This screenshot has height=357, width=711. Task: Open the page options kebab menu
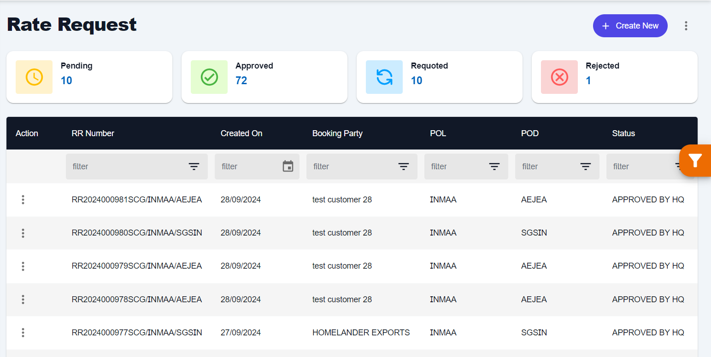point(686,26)
